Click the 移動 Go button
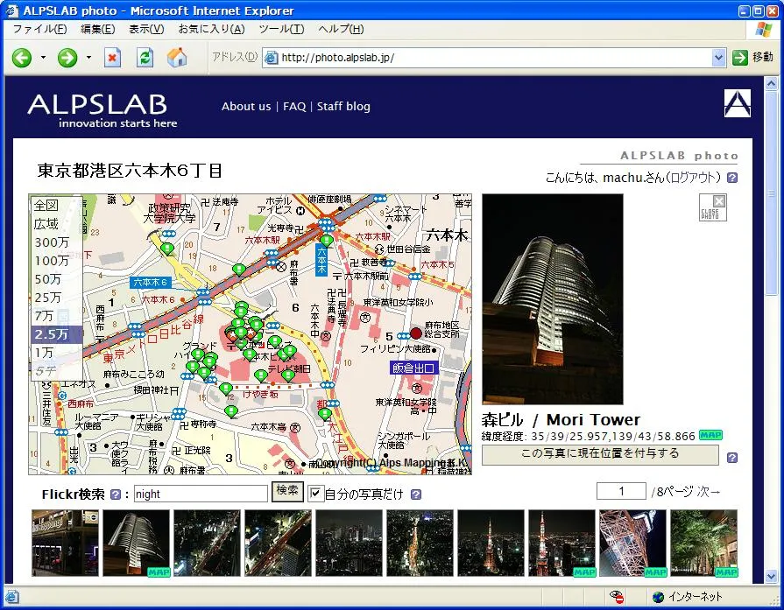The width and height of the screenshot is (784, 610). tap(753, 58)
